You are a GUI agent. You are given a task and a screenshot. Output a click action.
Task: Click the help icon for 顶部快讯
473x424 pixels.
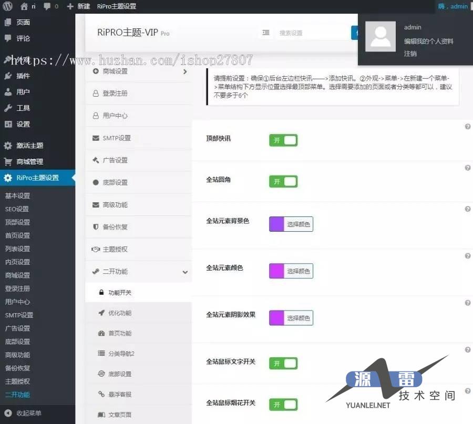point(468,127)
